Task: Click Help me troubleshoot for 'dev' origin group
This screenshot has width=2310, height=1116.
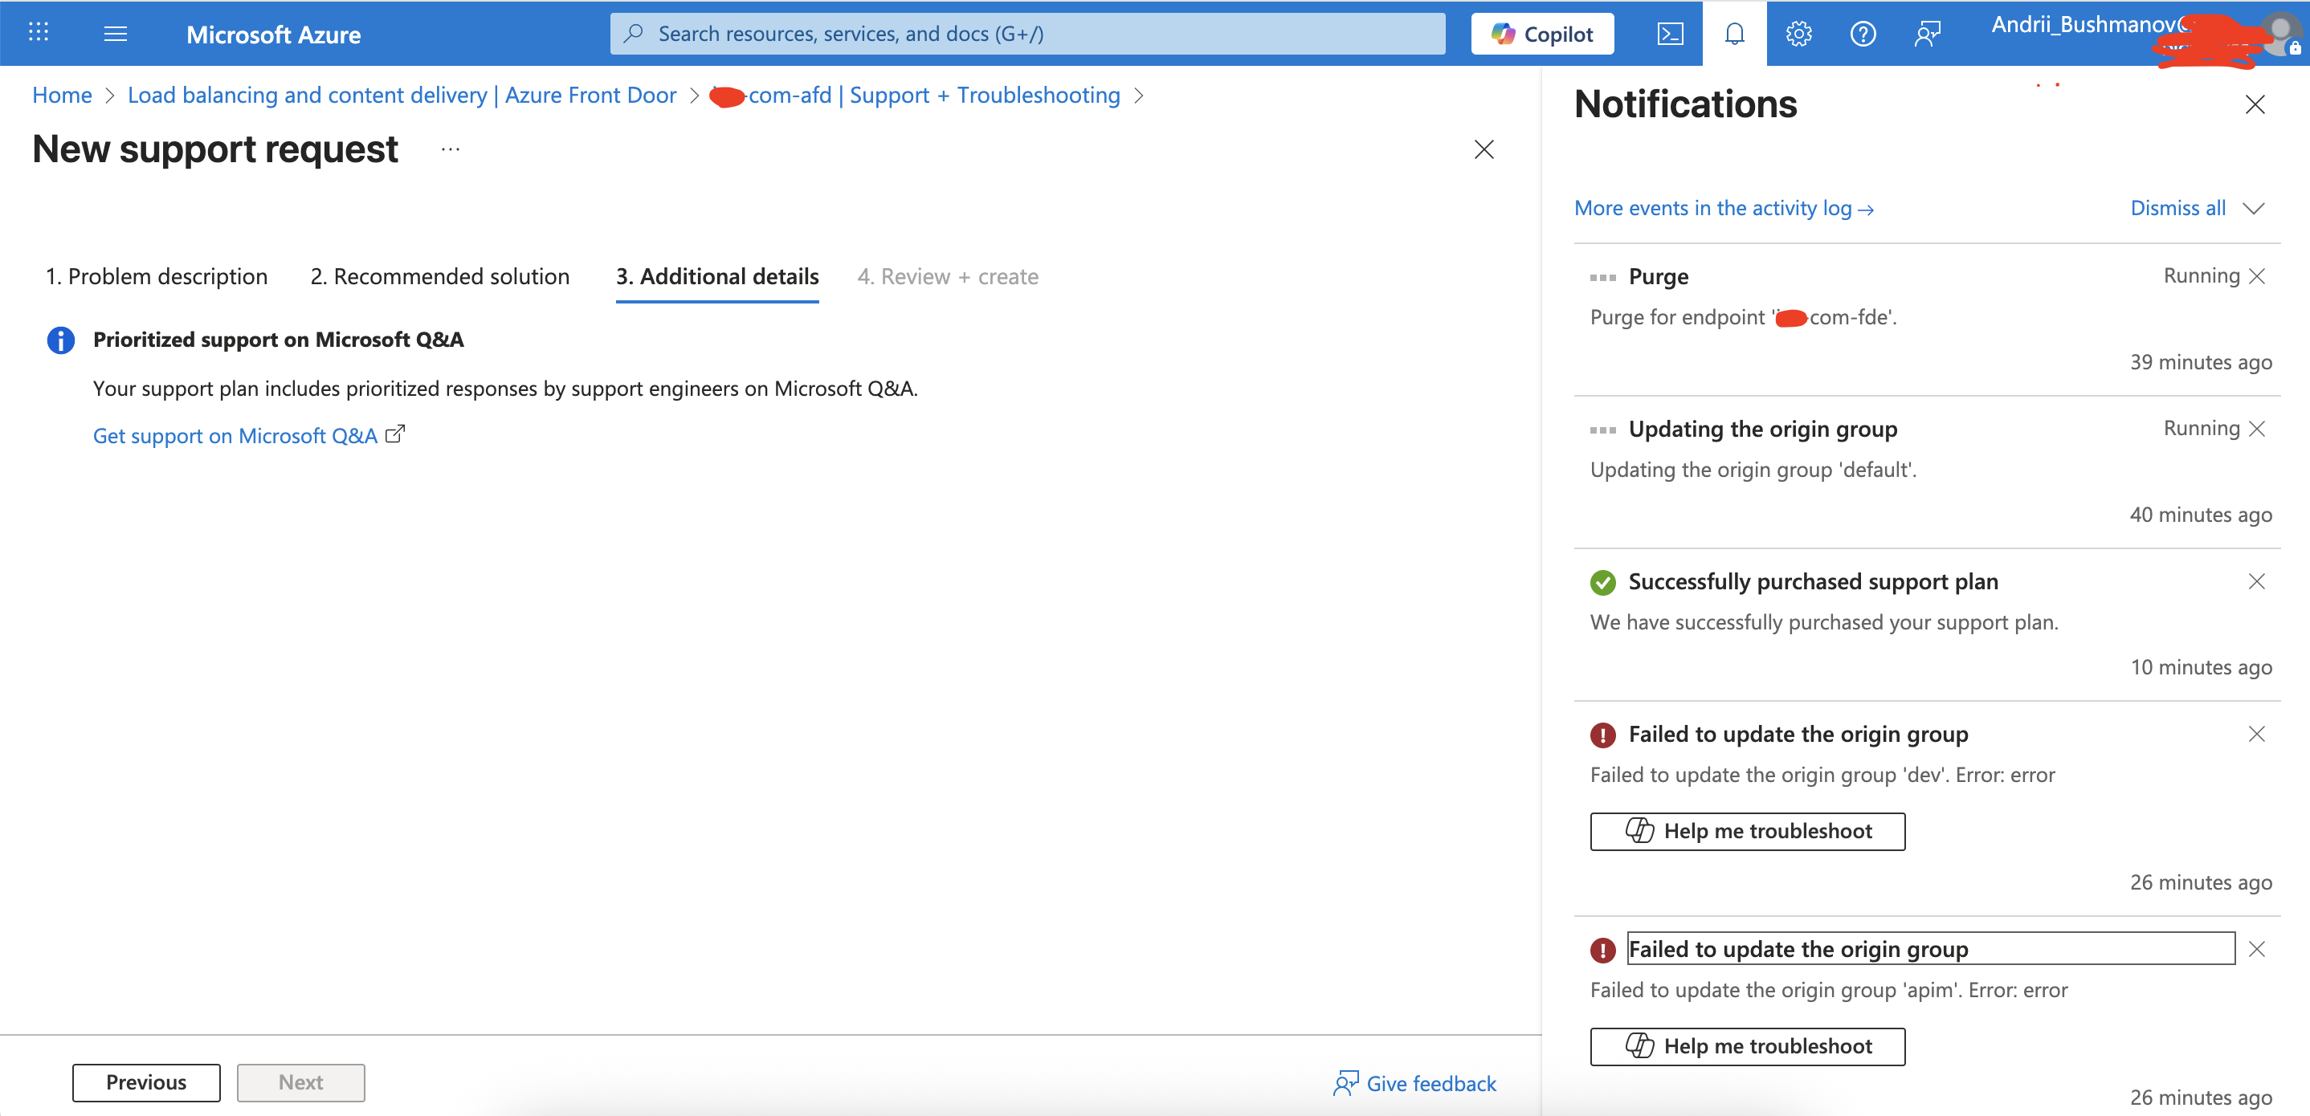Action: [x=1747, y=831]
